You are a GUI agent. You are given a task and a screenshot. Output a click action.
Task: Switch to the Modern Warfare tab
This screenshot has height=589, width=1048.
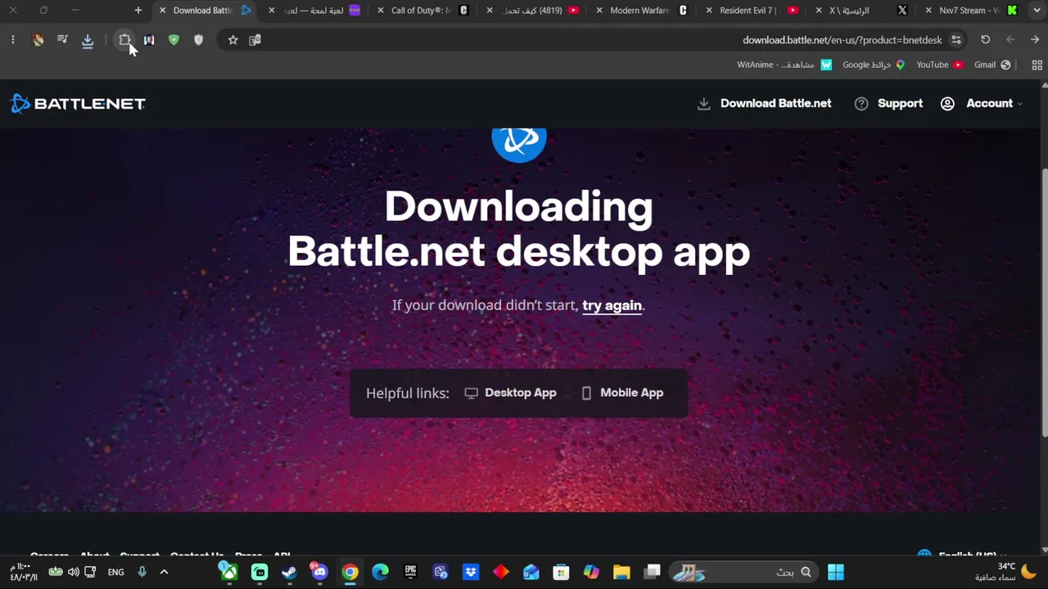[x=644, y=11]
